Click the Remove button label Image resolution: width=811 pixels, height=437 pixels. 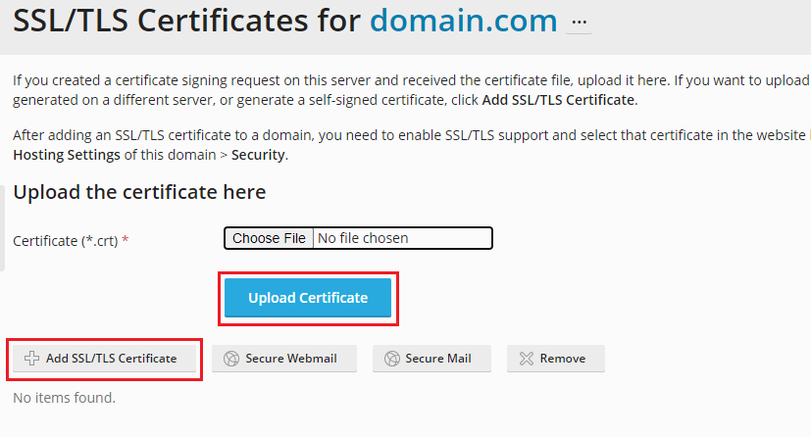click(x=563, y=359)
